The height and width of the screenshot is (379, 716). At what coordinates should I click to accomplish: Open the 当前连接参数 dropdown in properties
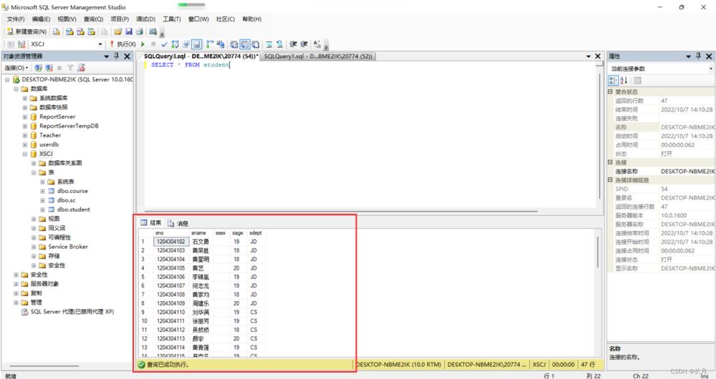(711, 68)
